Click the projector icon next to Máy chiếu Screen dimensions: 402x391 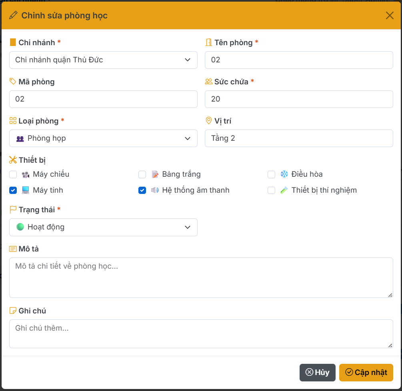click(26, 174)
